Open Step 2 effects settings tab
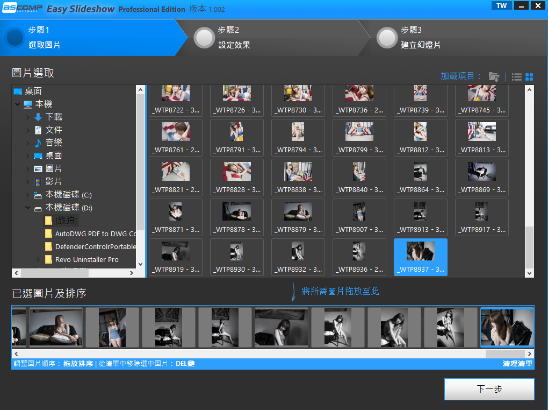The width and height of the screenshot is (548, 410). [x=272, y=38]
